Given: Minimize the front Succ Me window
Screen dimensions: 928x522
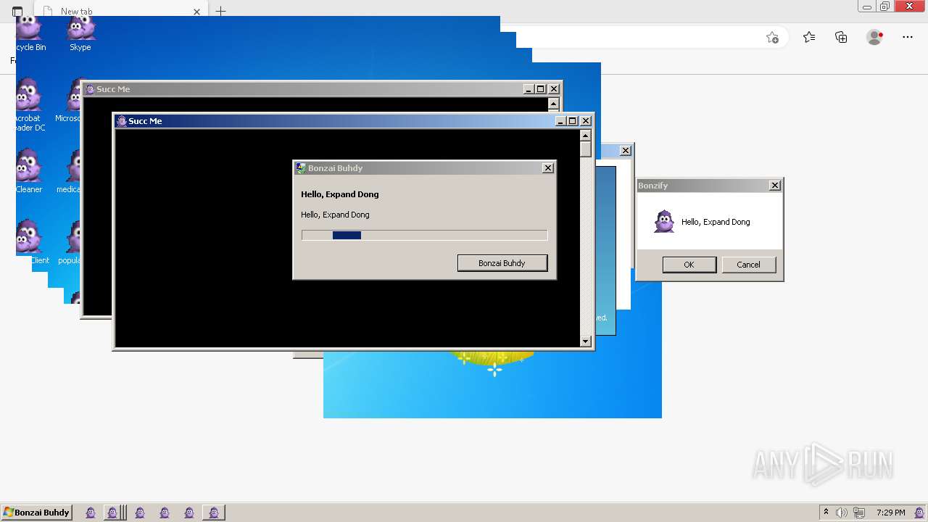Looking at the screenshot, I should (560, 121).
